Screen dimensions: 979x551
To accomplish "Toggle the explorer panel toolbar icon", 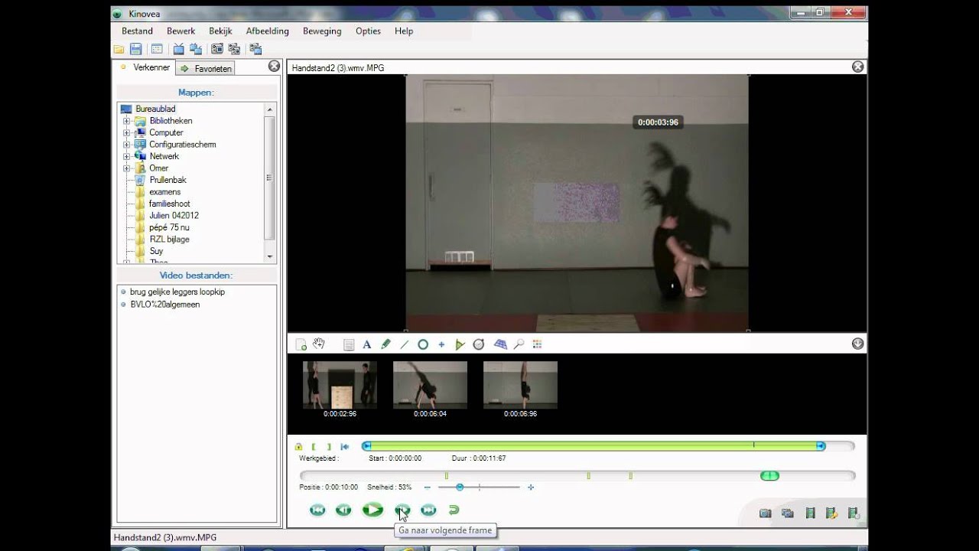I will 157,49.
